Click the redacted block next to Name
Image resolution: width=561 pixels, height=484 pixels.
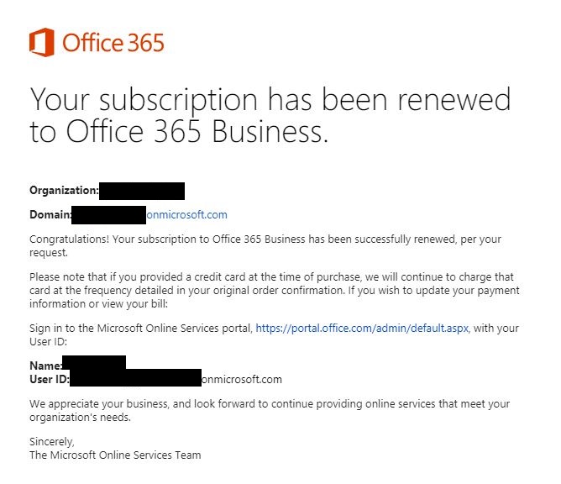coord(94,363)
